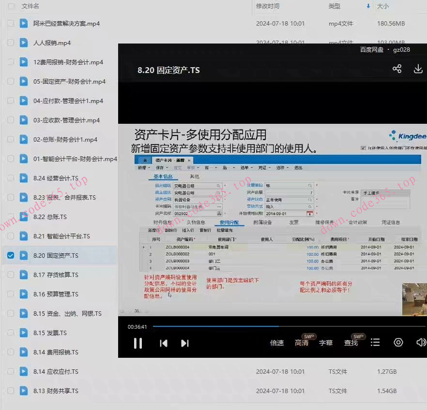Click the video icon of 8.14 应收应付.TS
This screenshot has width=427, height=410.
click(24, 371)
